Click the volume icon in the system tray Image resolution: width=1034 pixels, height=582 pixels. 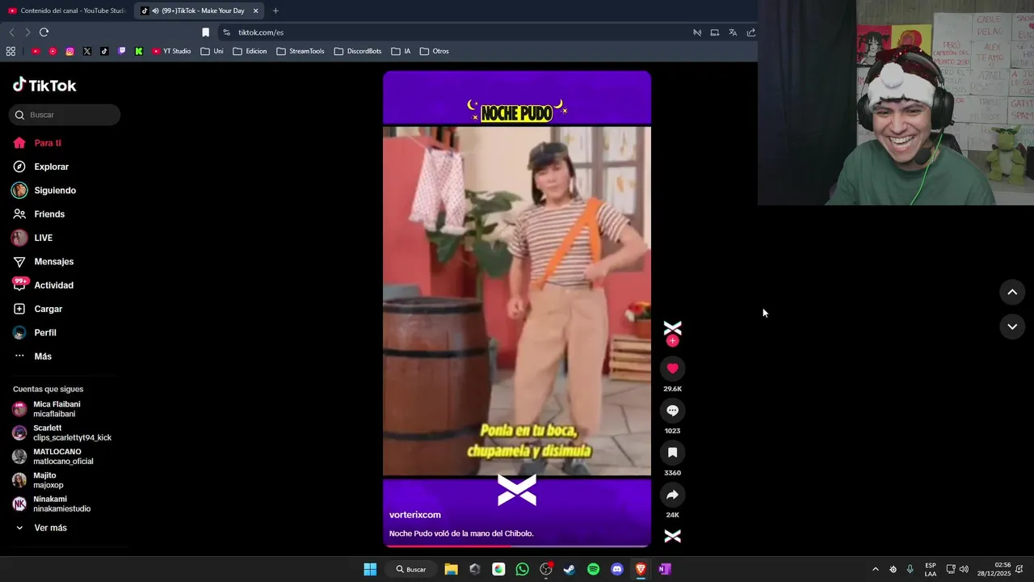point(964,569)
